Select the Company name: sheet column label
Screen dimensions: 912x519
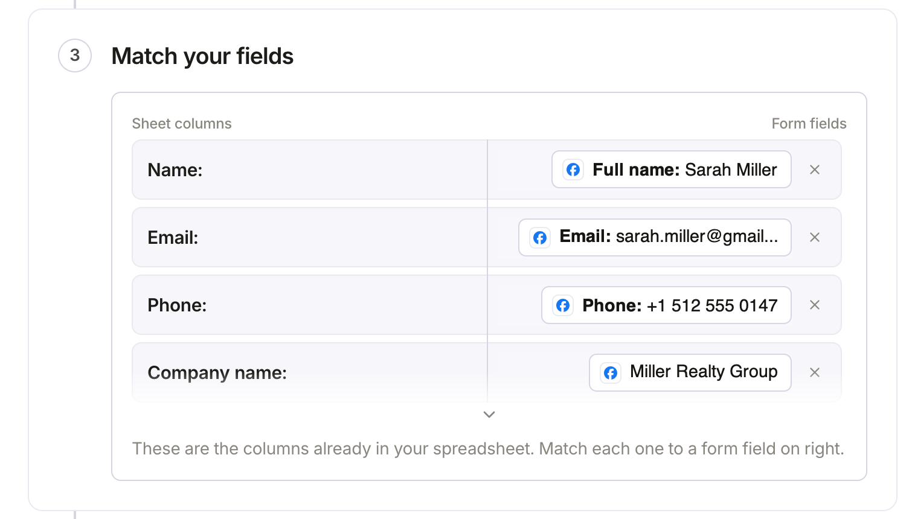(x=217, y=373)
